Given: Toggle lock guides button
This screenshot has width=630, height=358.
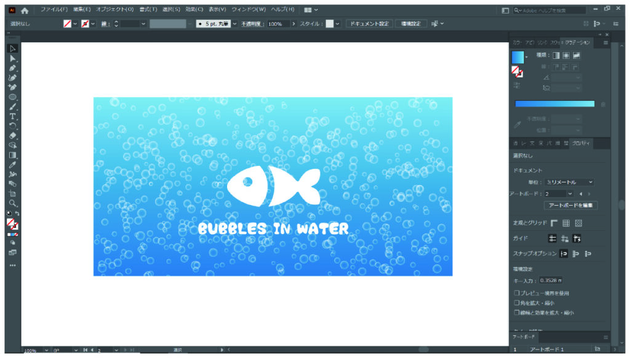Looking at the screenshot, I should (565, 238).
